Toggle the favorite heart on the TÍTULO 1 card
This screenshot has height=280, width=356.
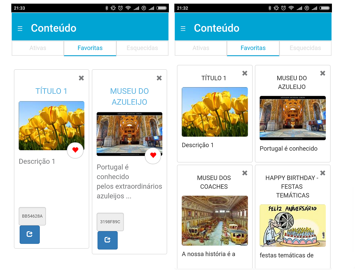(x=75, y=150)
